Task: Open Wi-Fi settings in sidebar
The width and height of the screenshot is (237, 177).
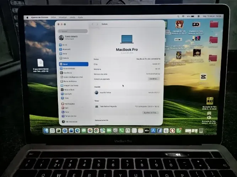Action: point(63,45)
